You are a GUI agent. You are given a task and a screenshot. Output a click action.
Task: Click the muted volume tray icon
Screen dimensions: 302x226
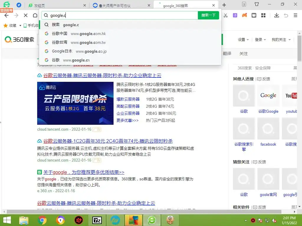274,220
